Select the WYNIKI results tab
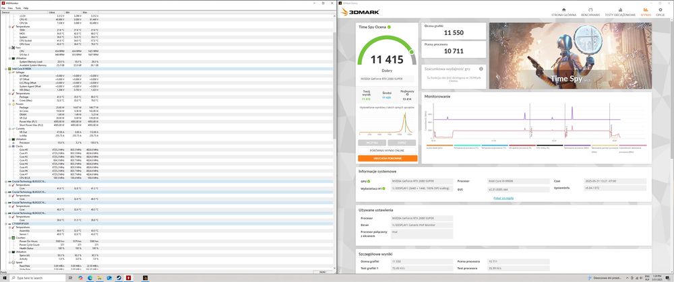Viewport: 674px width, 282px height. pos(646,11)
